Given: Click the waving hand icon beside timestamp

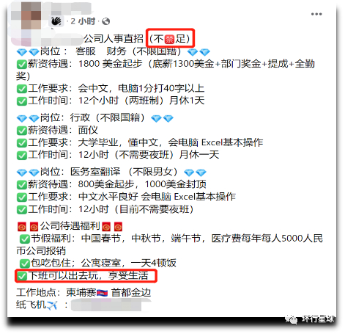Looking at the screenshot, I should [x=56, y=21].
